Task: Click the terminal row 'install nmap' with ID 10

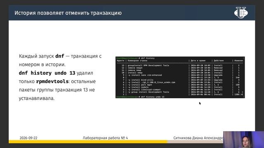Action: coord(180,73)
